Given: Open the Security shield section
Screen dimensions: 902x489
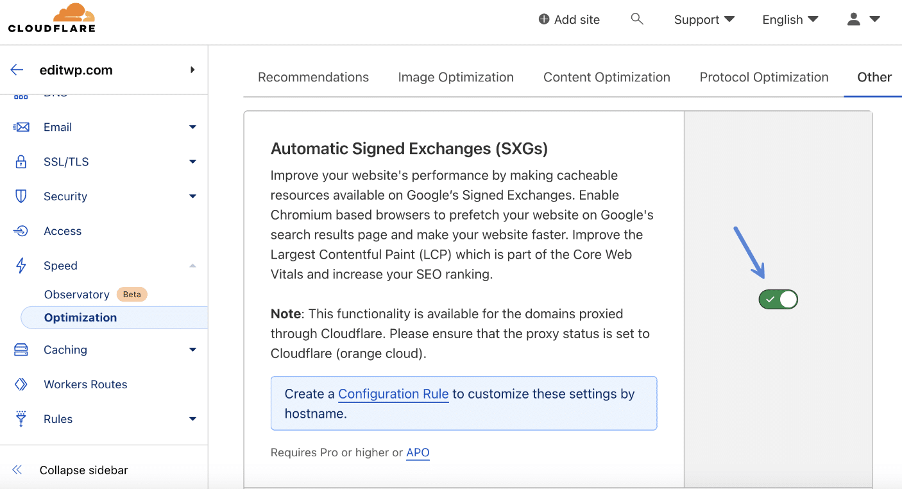Looking at the screenshot, I should tap(21, 196).
